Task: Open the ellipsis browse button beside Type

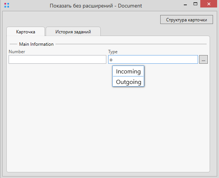Action: point(203,60)
